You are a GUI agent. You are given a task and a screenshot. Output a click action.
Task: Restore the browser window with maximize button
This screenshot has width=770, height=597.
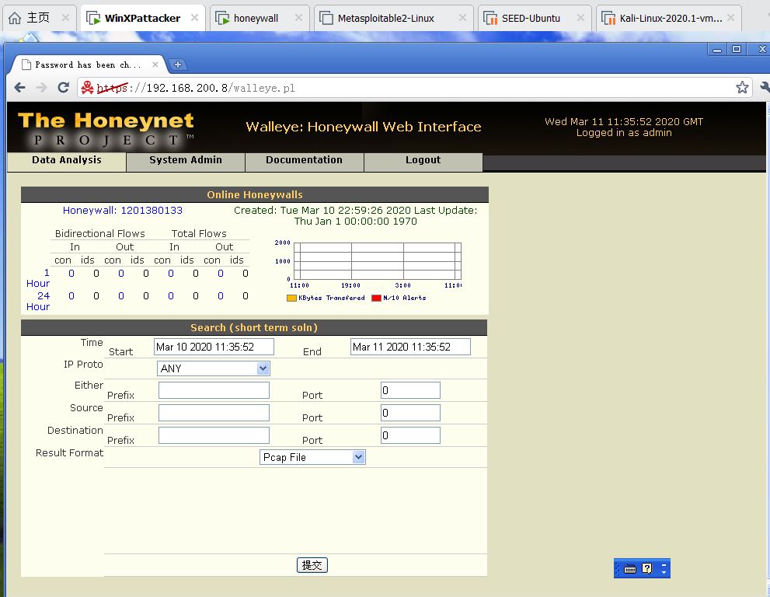pos(737,49)
